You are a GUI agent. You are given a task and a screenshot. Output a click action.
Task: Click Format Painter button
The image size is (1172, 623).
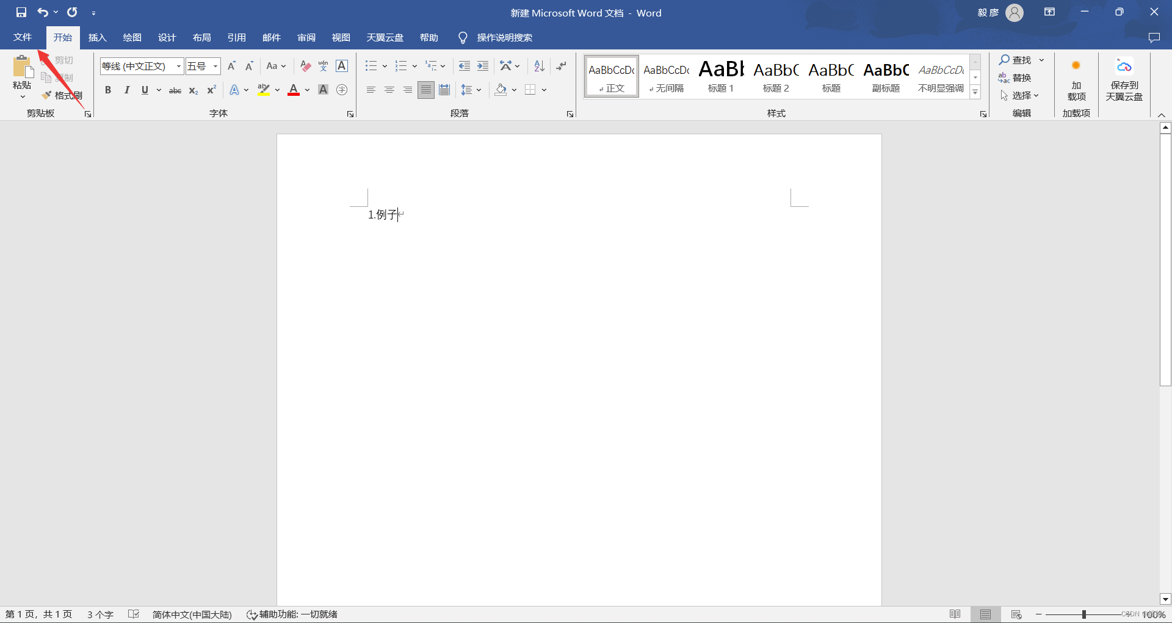62,95
